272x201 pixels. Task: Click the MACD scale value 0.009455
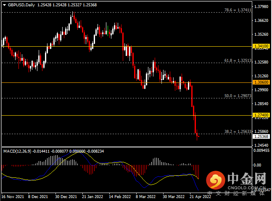pos(261,150)
